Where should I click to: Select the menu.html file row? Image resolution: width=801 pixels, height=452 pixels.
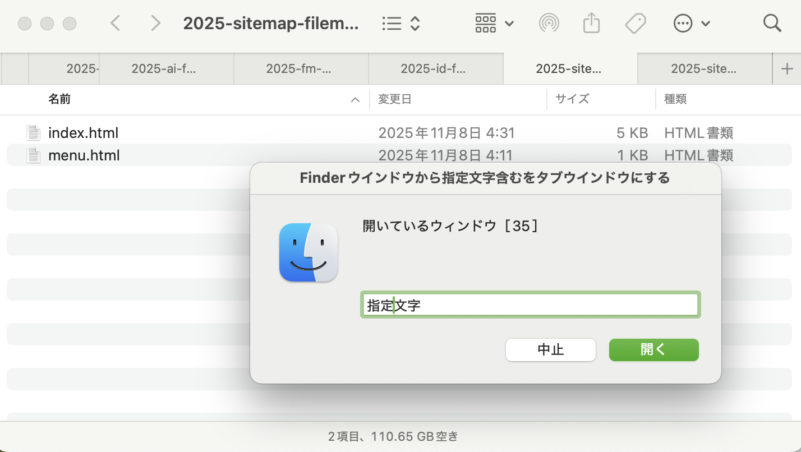click(x=84, y=155)
